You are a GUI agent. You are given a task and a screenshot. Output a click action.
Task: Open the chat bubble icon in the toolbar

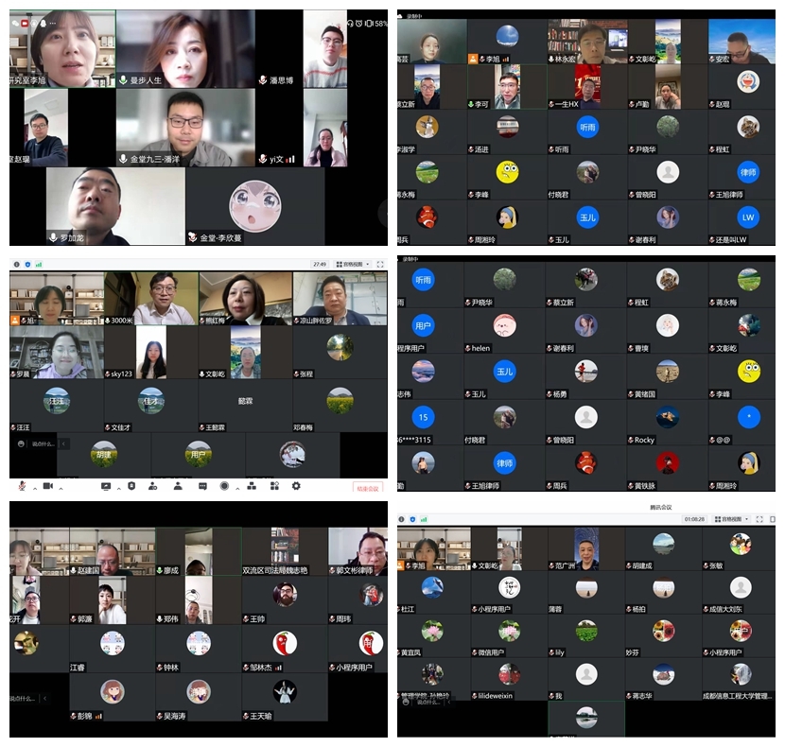201,486
